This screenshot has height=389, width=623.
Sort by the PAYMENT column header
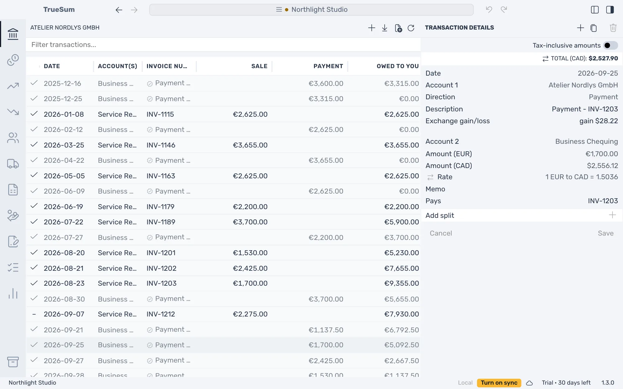pyautogui.click(x=328, y=66)
